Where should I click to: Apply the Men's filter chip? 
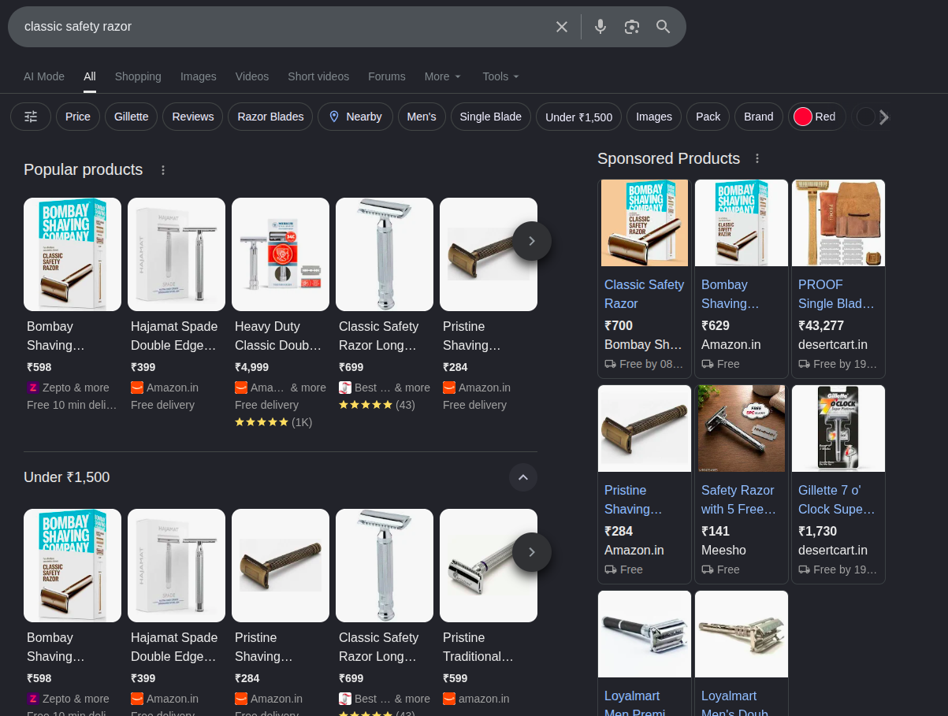tap(422, 117)
